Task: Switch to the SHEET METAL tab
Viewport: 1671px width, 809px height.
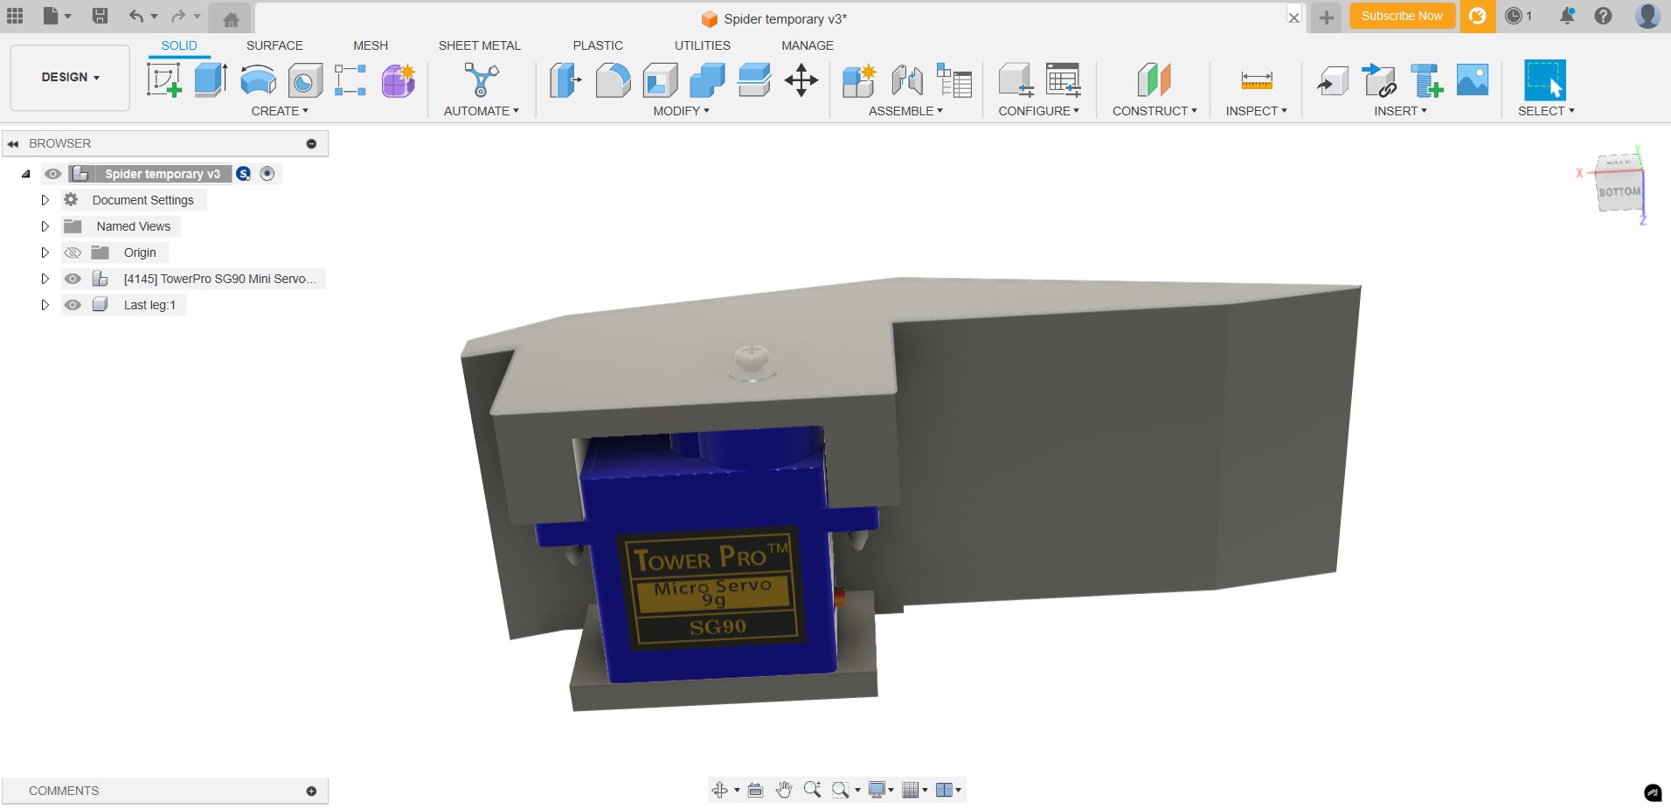Action: point(480,45)
